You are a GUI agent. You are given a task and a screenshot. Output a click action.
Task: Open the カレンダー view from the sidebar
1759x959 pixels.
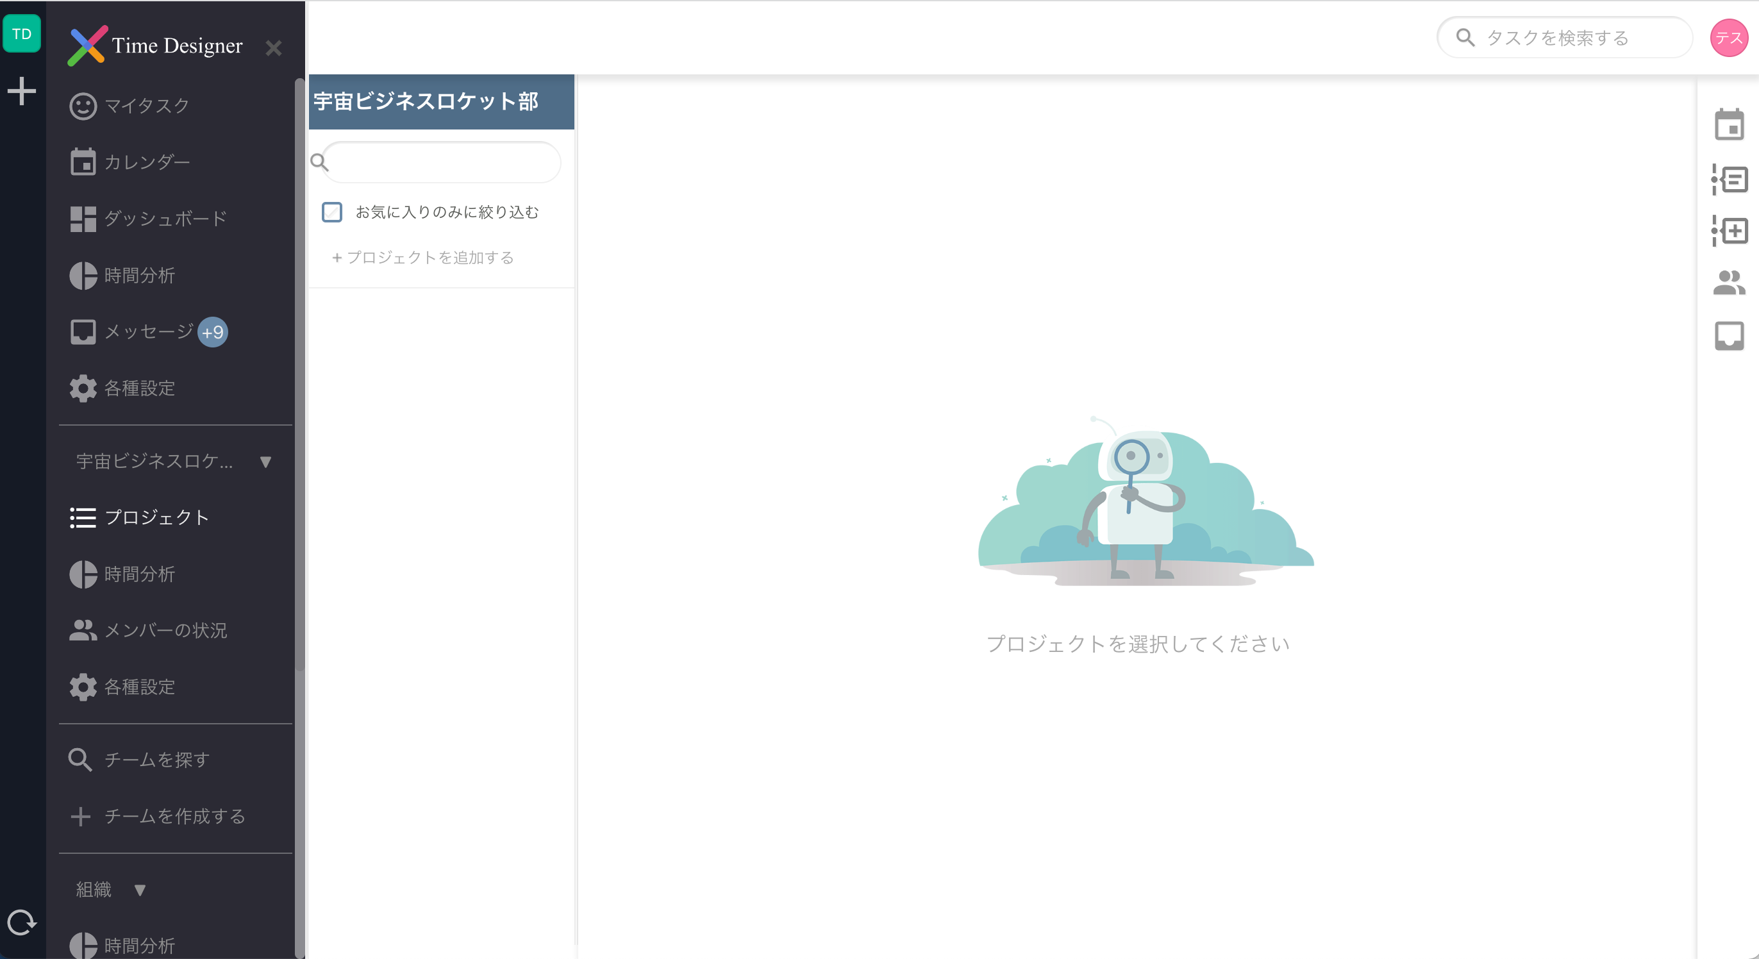coord(148,161)
